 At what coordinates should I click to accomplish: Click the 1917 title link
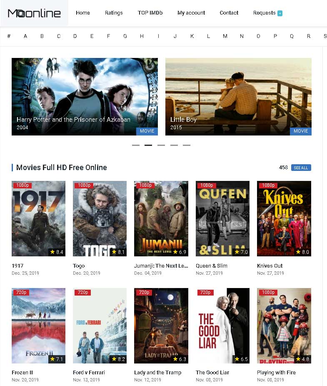[x=17, y=266]
